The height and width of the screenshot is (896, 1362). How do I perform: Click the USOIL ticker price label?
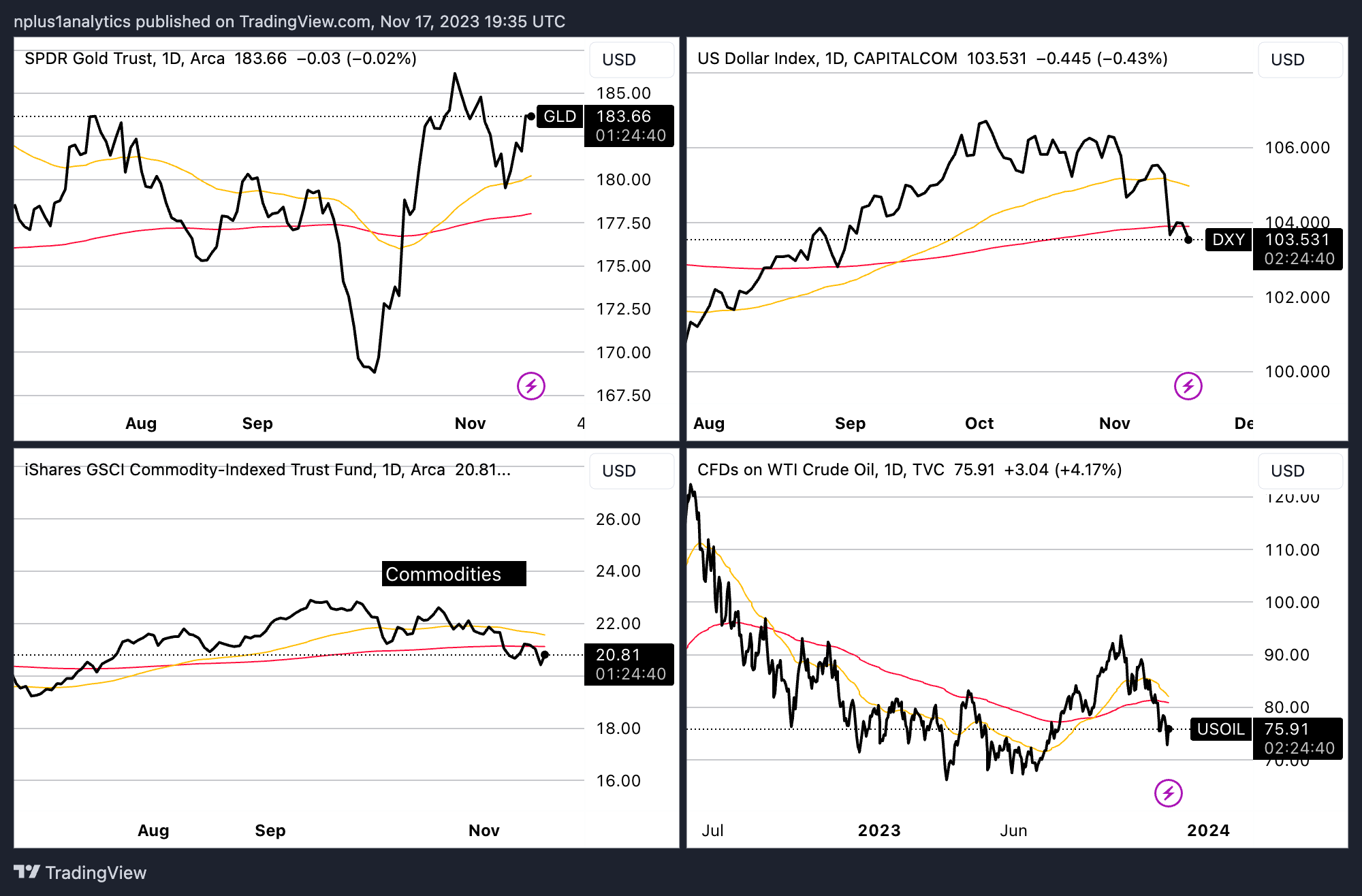pos(1220,729)
